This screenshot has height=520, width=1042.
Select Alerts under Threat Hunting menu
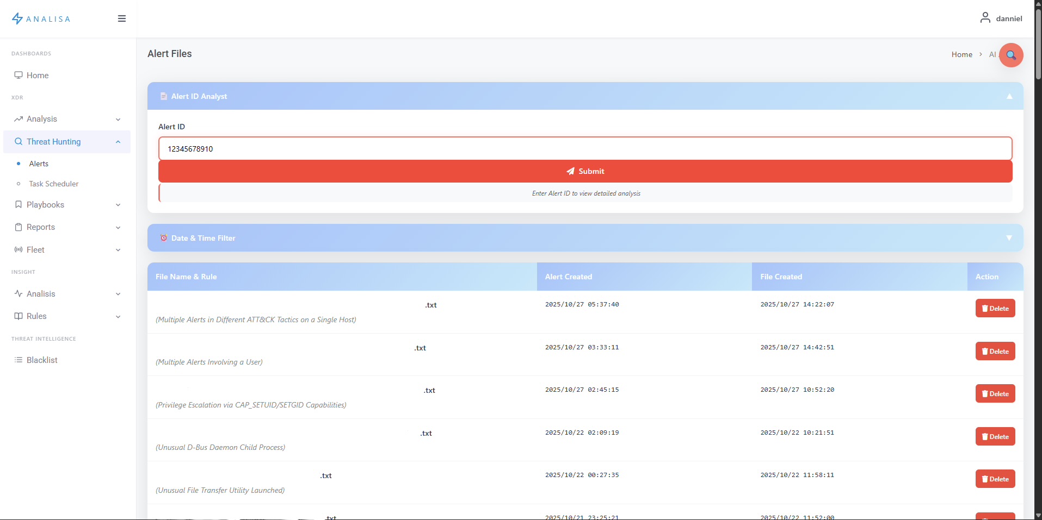[x=38, y=164]
